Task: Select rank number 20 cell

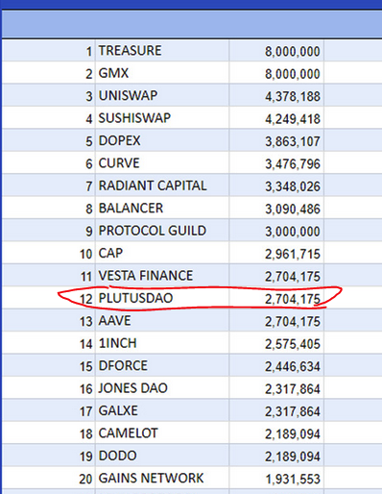Action: pos(49,478)
